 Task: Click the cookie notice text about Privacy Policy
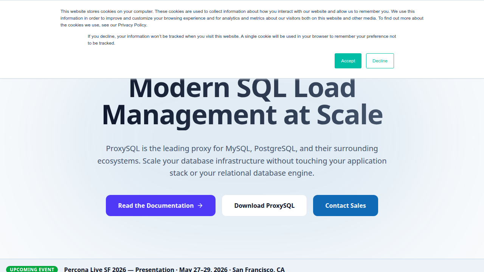[x=242, y=18]
